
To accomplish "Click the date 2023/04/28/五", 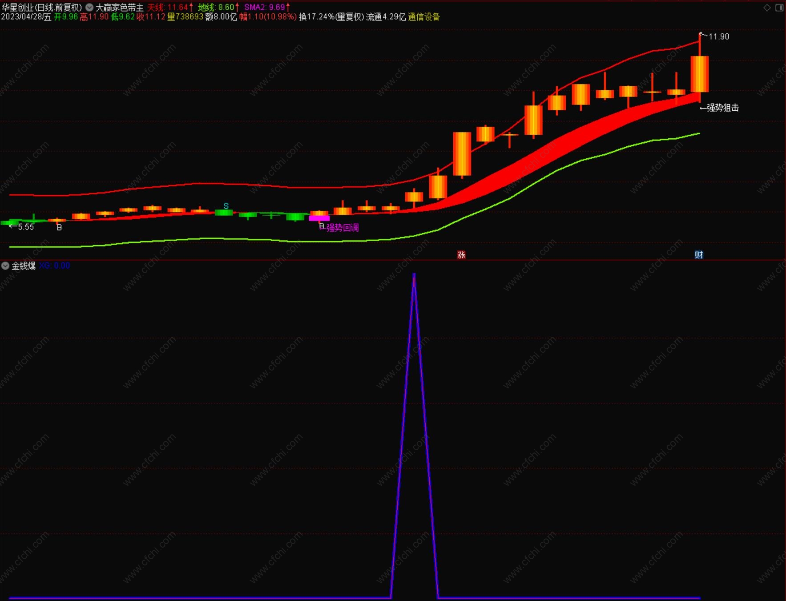I will point(26,17).
